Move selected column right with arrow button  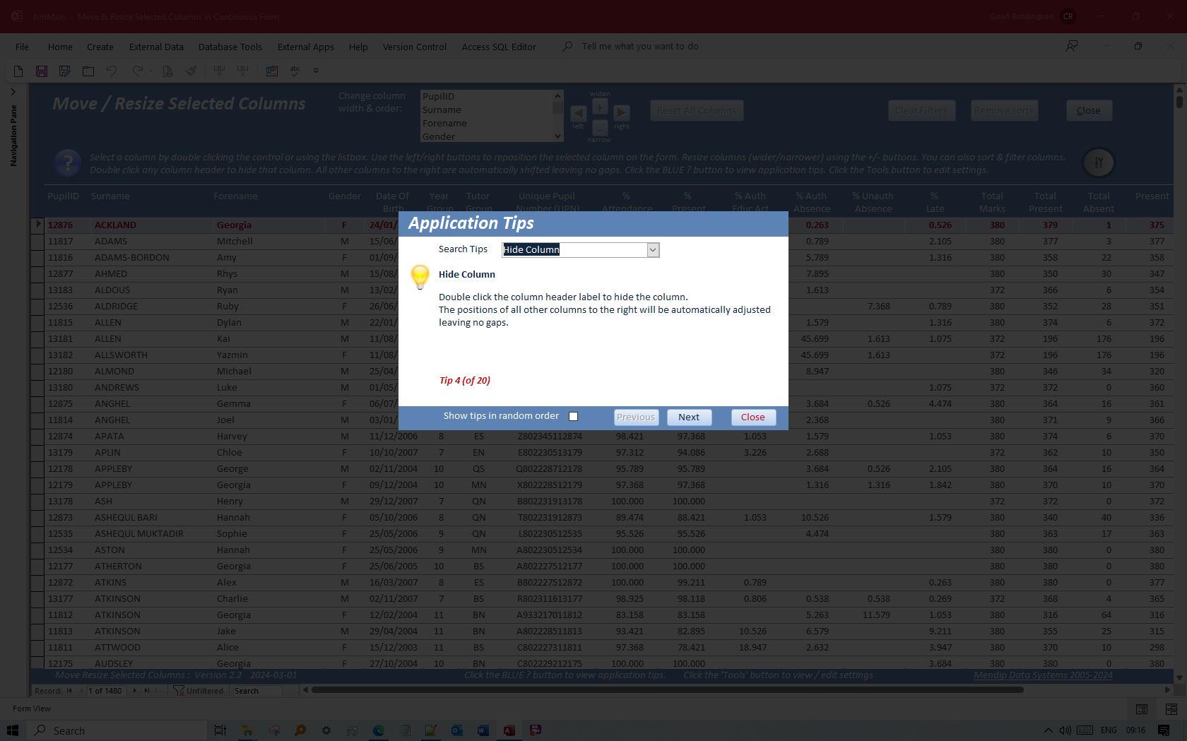coord(622,112)
